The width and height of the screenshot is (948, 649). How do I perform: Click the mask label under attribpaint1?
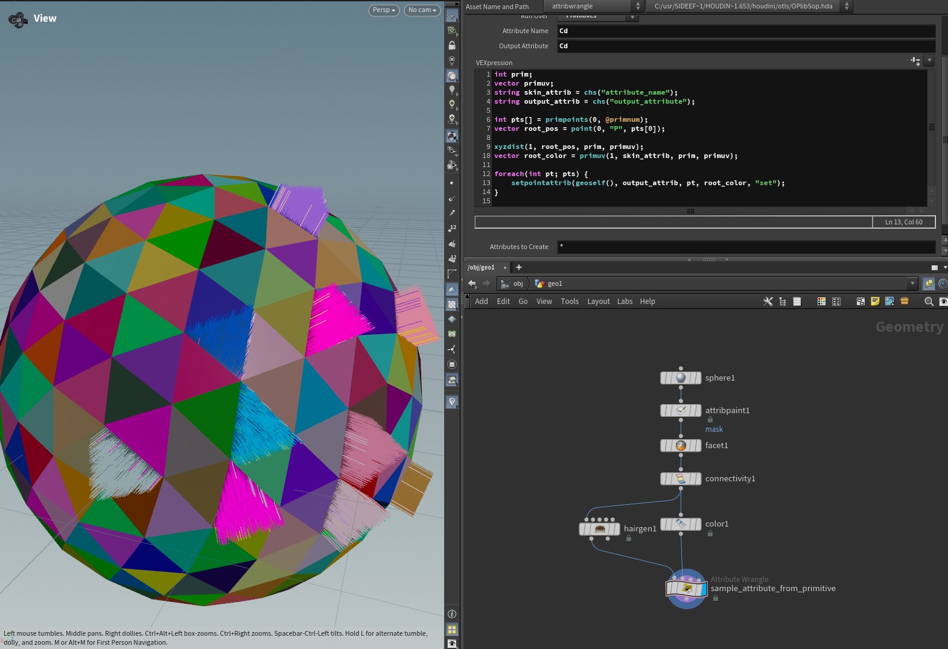(x=714, y=429)
